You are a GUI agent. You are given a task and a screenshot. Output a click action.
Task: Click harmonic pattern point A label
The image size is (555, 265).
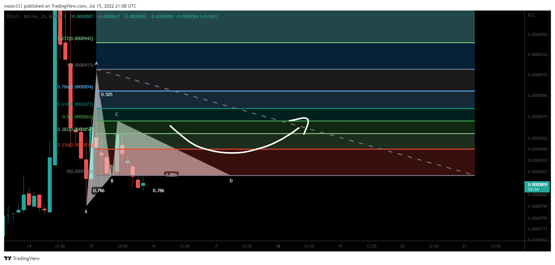(96, 63)
